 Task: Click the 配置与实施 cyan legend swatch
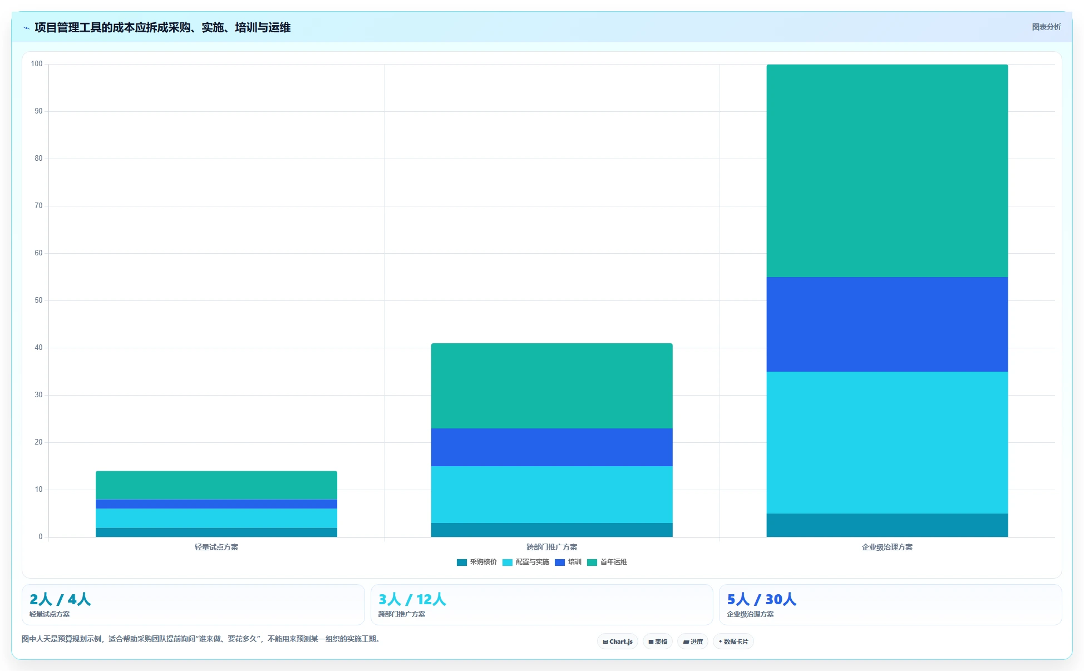pos(507,562)
